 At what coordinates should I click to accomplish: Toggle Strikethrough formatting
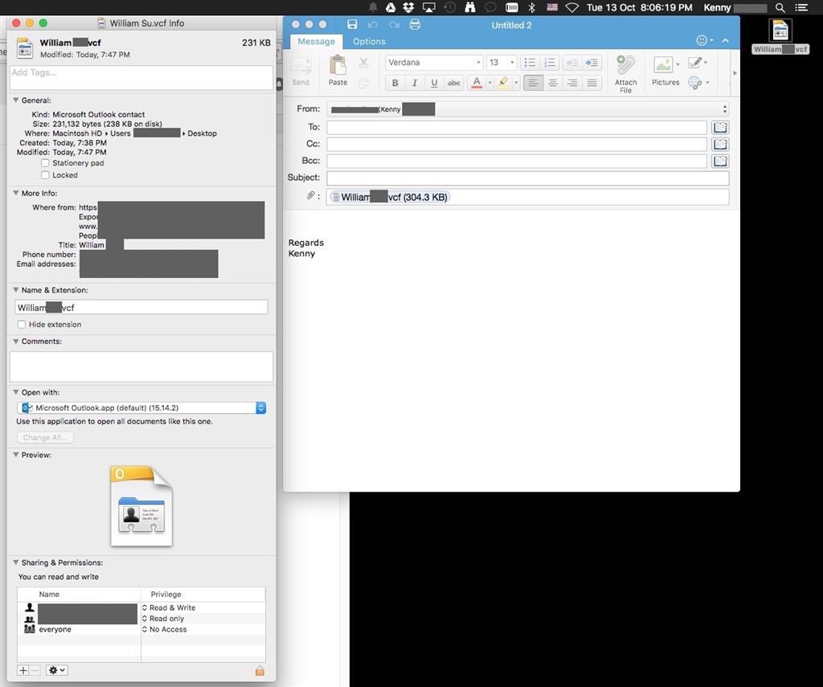coord(454,83)
